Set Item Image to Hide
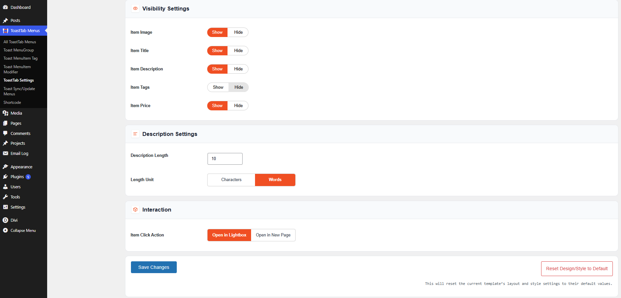The height and width of the screenshot is (298, 621). 238,32
